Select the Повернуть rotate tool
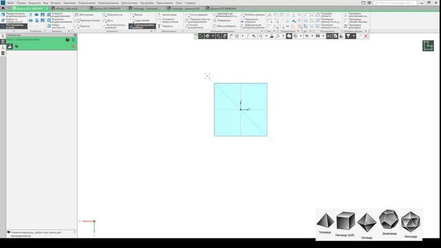 tap(222, 20)
